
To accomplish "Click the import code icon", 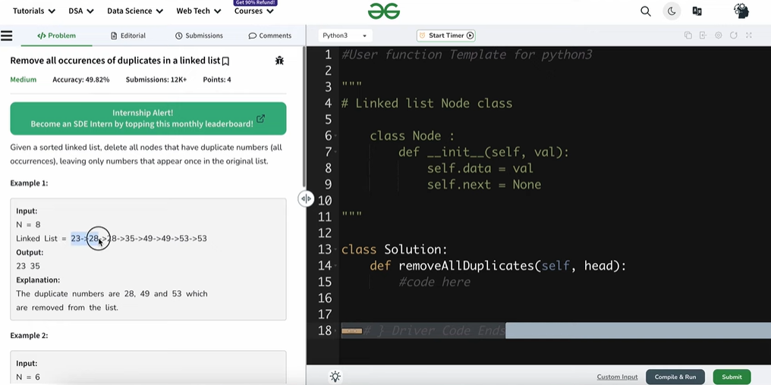I will point(703,36).
